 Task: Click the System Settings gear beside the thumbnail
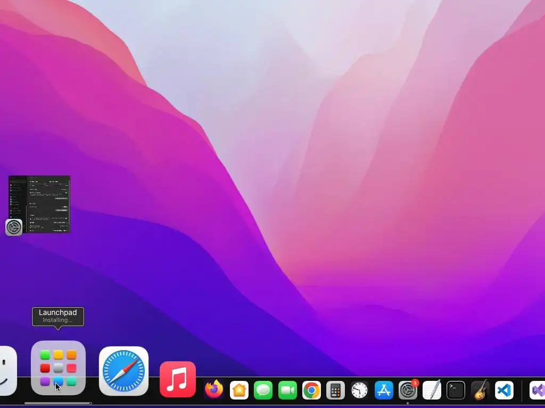click(14, 227)
